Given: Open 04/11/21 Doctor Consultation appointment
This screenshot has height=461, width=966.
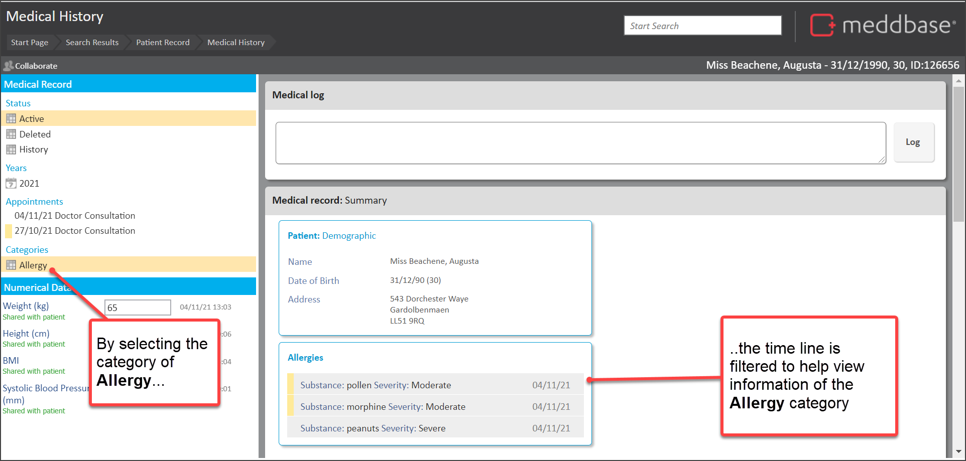Looking at the screenshot, I should point(75,216).
